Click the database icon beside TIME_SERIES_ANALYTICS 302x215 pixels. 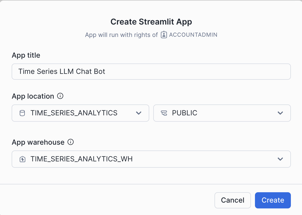point(22,113)
